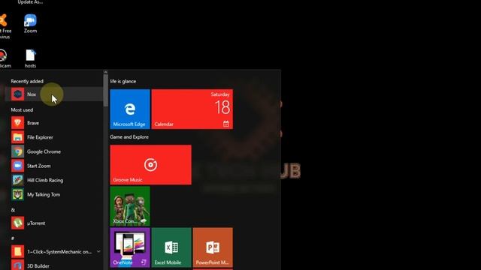The height and width of the screenshot is (270, 481).
Task: Launch the µTorrent icon in app list
Action: coord(17,223)
